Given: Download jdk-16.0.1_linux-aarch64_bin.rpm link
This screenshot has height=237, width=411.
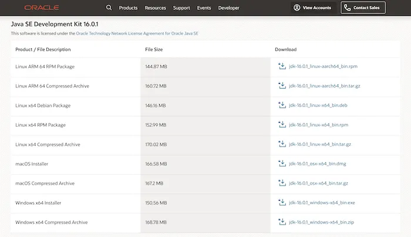Looking at the screenshot, I should 323,66.
